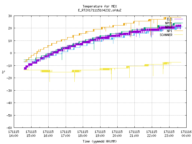
Task: Click the '°C' y-axis unit label
Action: tap(4, 72)
